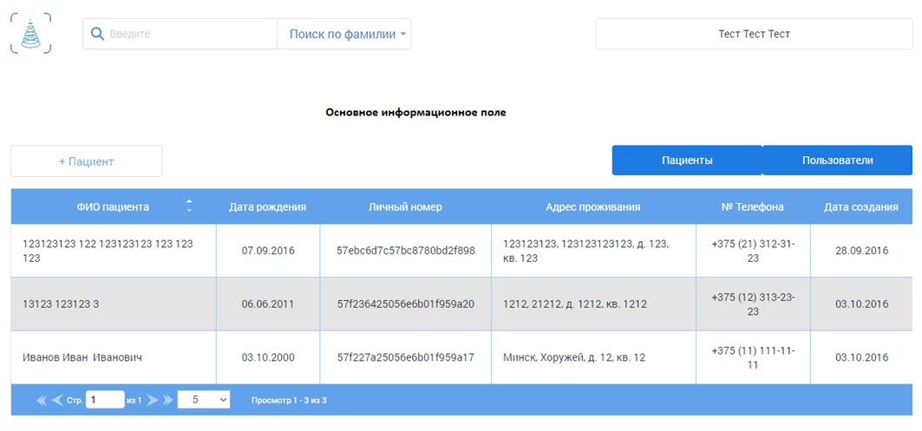This screenshot has width=922, height=431.
Task: Click the + Пациент button
Action: 86,161
